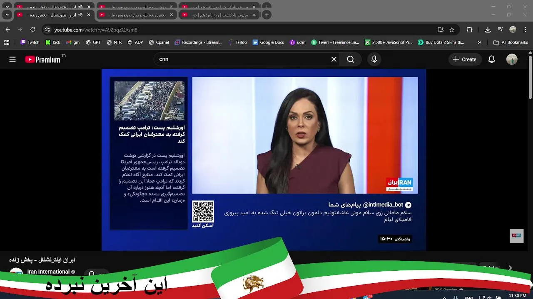Expand the hidden bookmarks overflow chevron
Screen dimensions: 533x299
(x=479, y=42)
